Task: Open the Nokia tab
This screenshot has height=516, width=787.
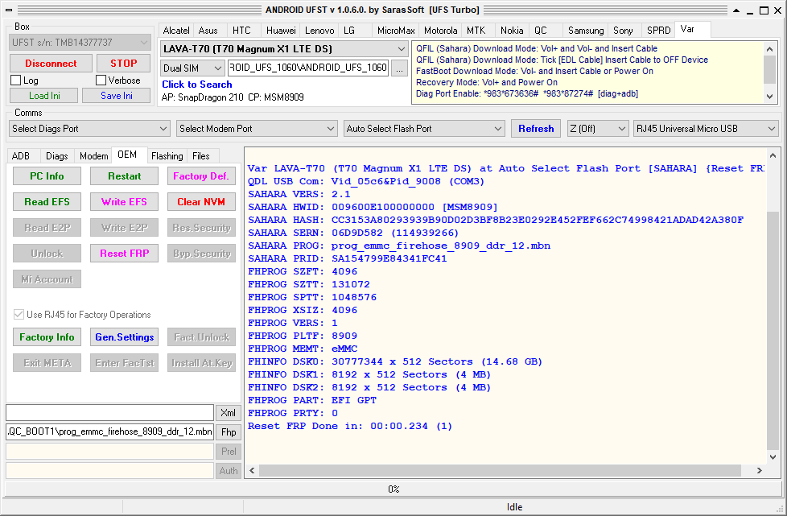Action: pos(512,31)
